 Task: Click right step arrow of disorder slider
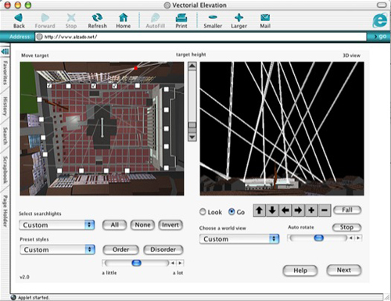pos(180,263)
